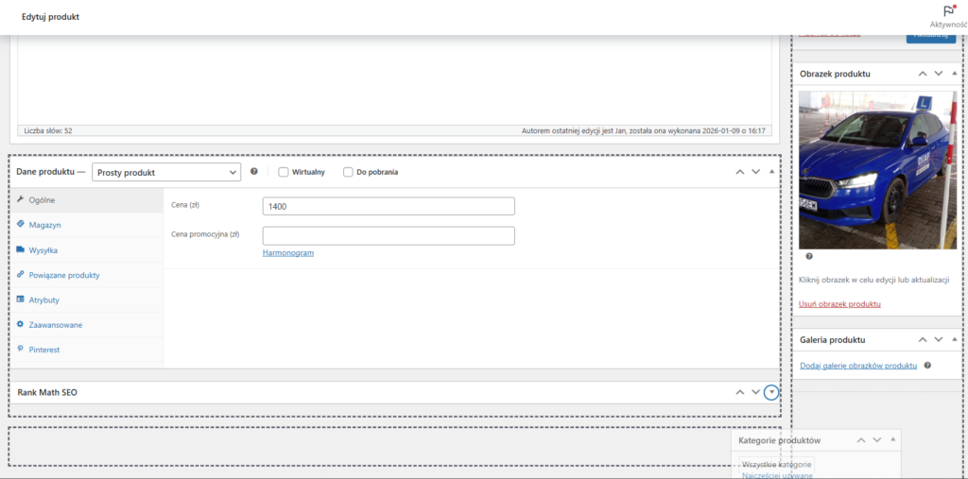Toggle the Rank Math SEO panel

tap(772, 392)
